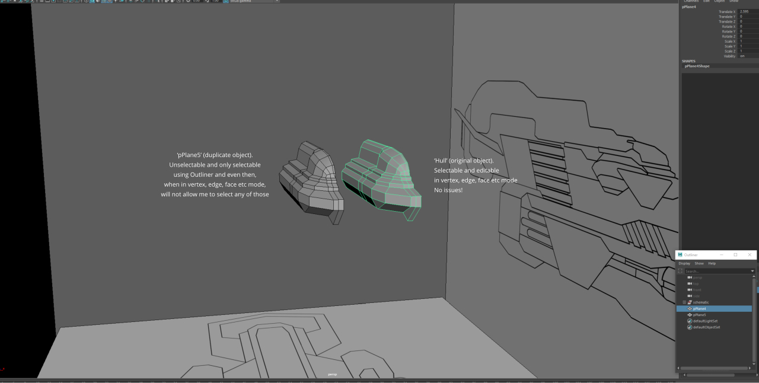Collapse the schematic node in the Outliner
This screenshot has height=383, width=759.
[684, 302]
